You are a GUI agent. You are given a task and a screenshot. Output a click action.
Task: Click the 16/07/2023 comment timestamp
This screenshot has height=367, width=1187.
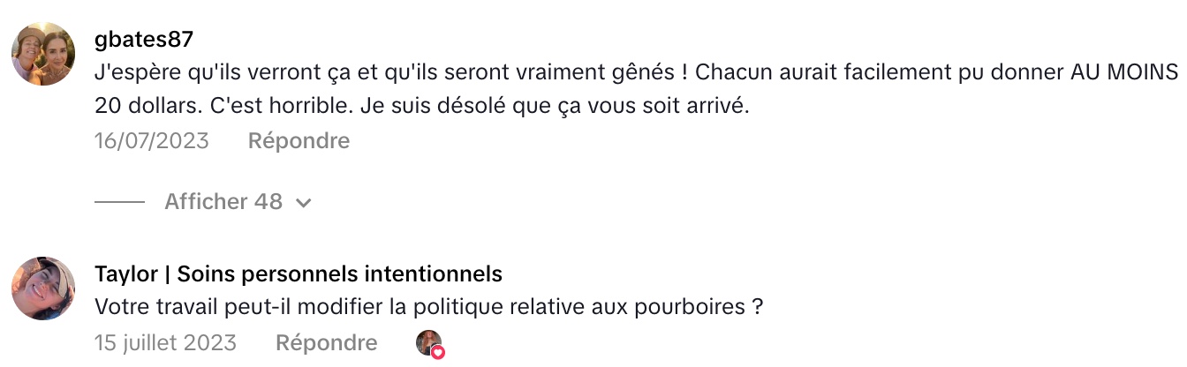pyautogui.click(x=152, y=141)
